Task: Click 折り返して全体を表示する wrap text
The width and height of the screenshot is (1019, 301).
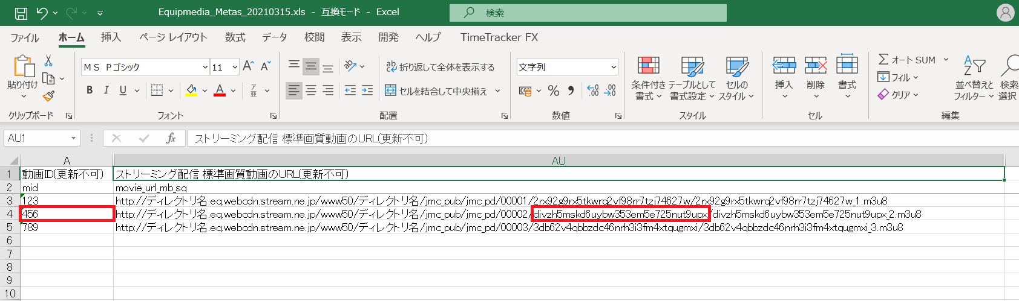Action: coord(441,67)
